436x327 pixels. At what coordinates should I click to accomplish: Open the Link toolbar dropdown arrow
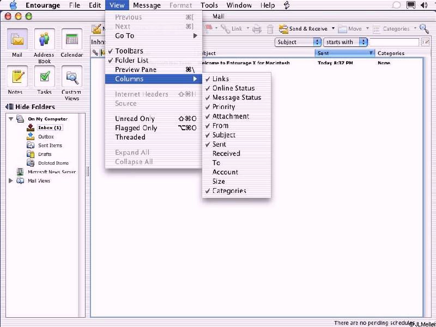point(248,28)
